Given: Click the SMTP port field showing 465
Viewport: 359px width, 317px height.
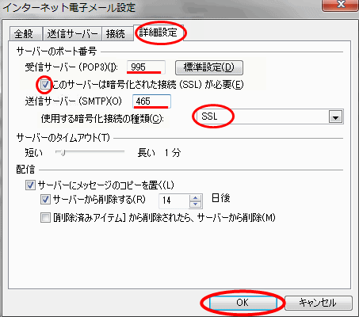Looking at the screenshot, I should tap(151, 101).
